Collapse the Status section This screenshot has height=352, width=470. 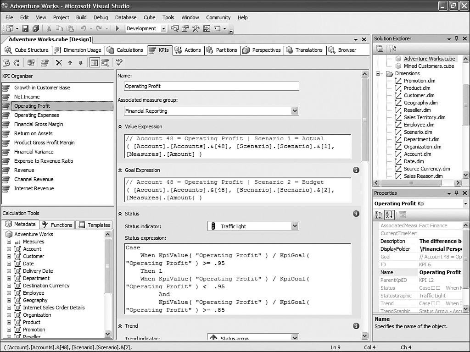(120, 214)
